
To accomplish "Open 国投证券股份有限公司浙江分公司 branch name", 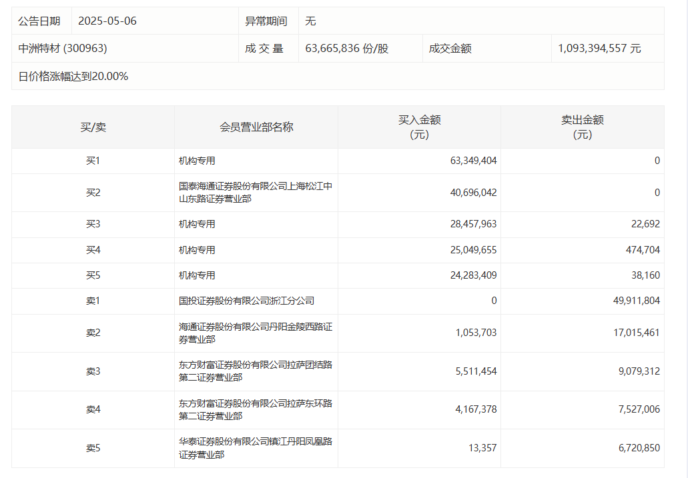I will (x=246, y=301).
